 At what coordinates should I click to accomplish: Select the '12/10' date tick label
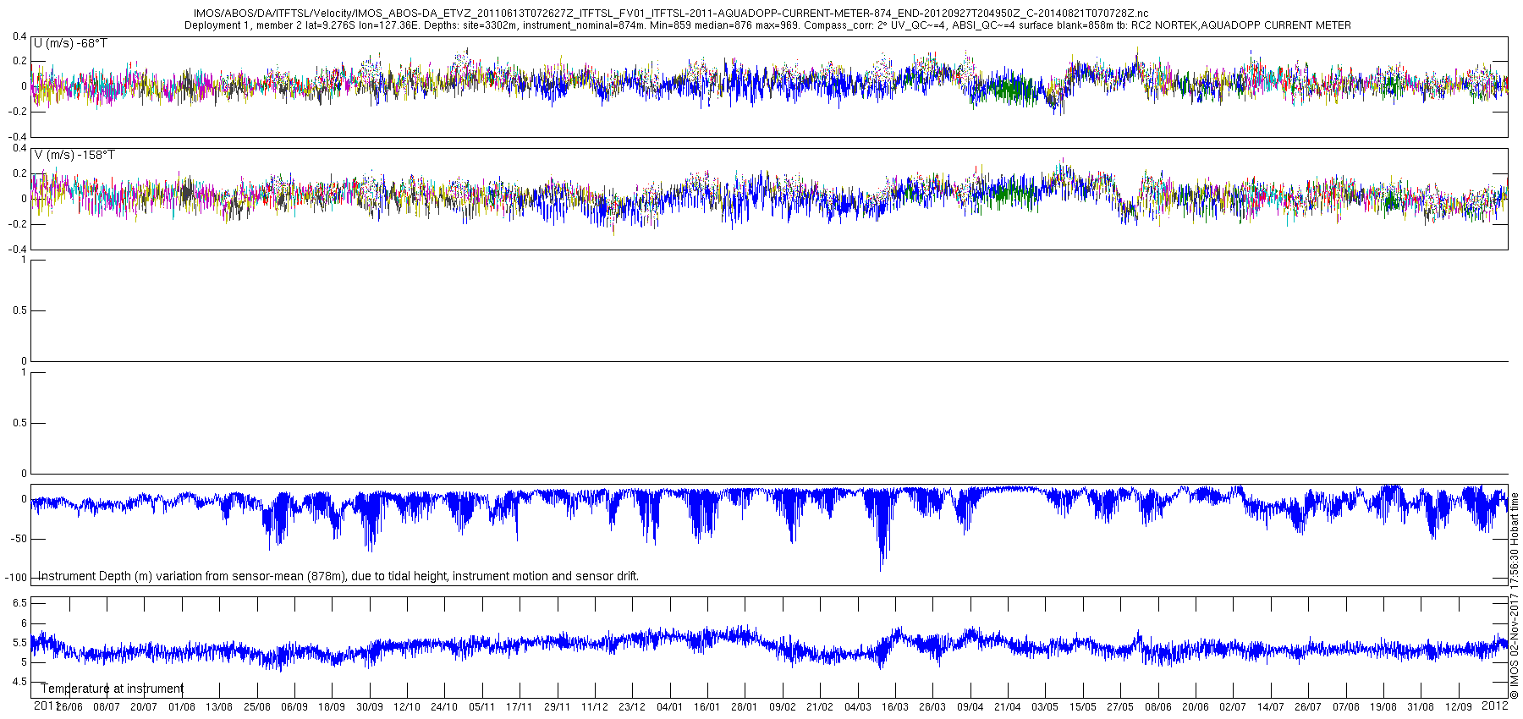pos(407,707)
